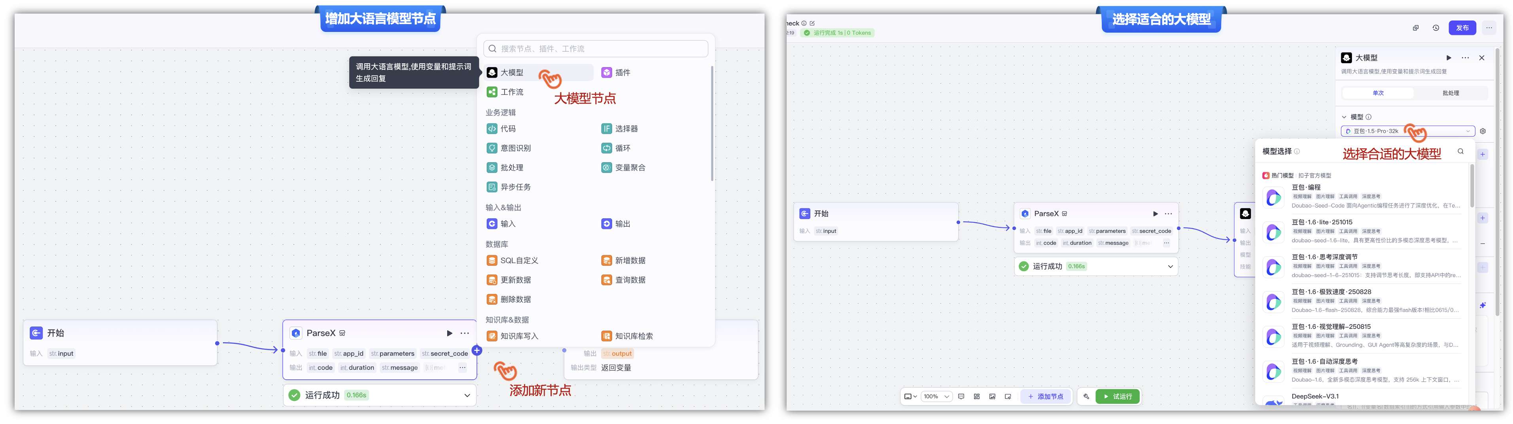
Task: Click the green 试运行 button
Action: (1118, 397)
